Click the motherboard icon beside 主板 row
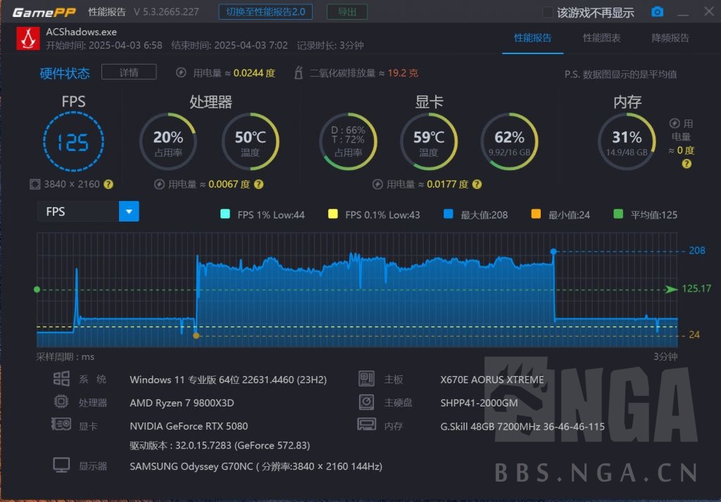The height and width of the screenshot is (502, 721). coord(367,378)
